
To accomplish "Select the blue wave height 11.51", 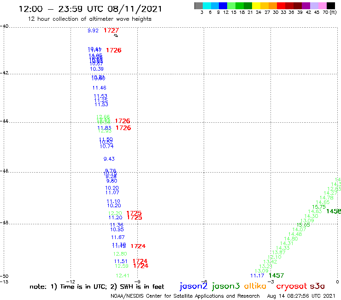I will tap(121, 261).
